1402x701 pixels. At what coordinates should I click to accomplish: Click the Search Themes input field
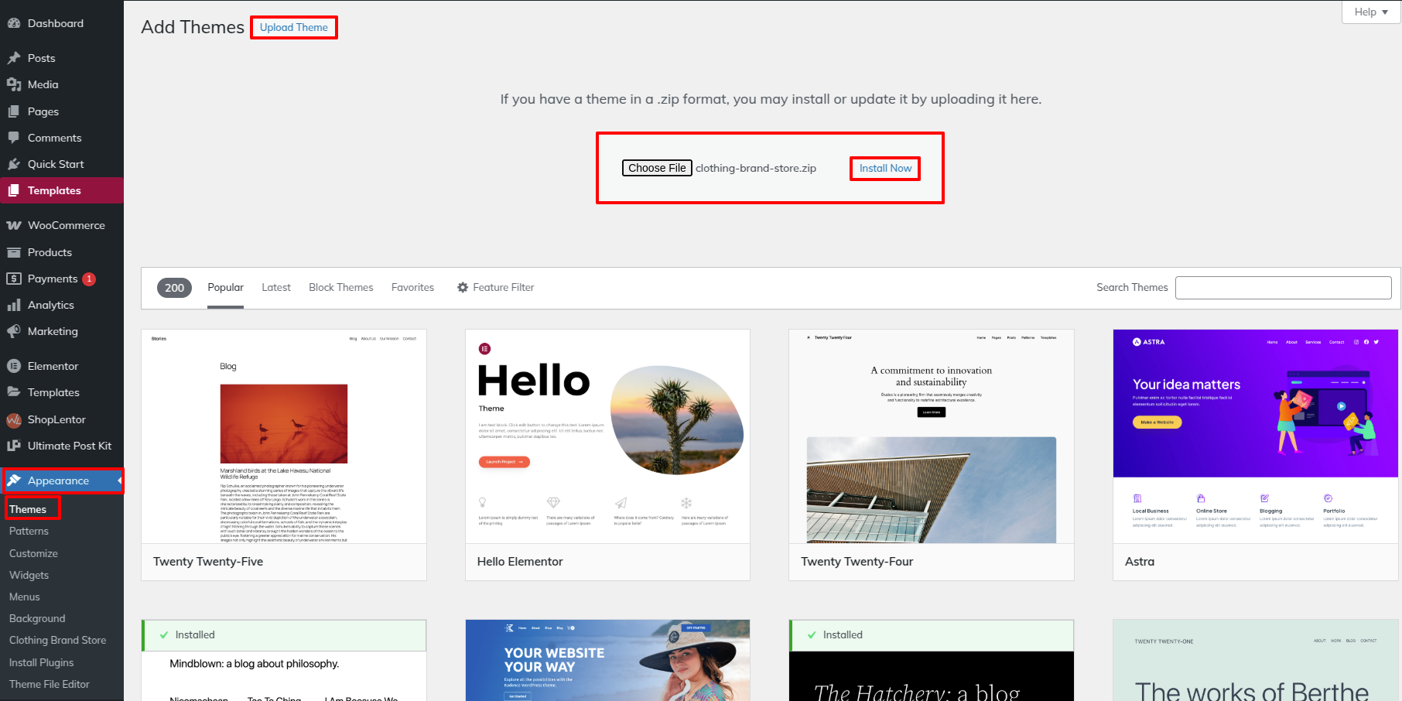coord(1283,287)
